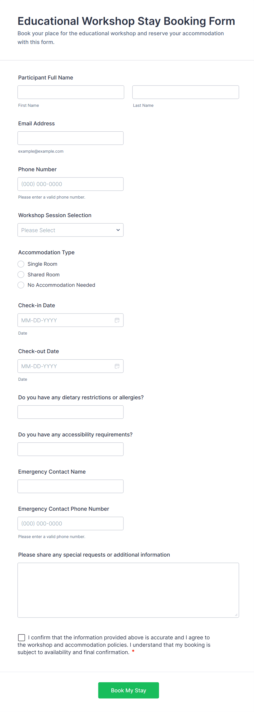Choose No Accommodation Needed
Screen dimensions: 254x712
pyautogui.click(x=21, y=285)
